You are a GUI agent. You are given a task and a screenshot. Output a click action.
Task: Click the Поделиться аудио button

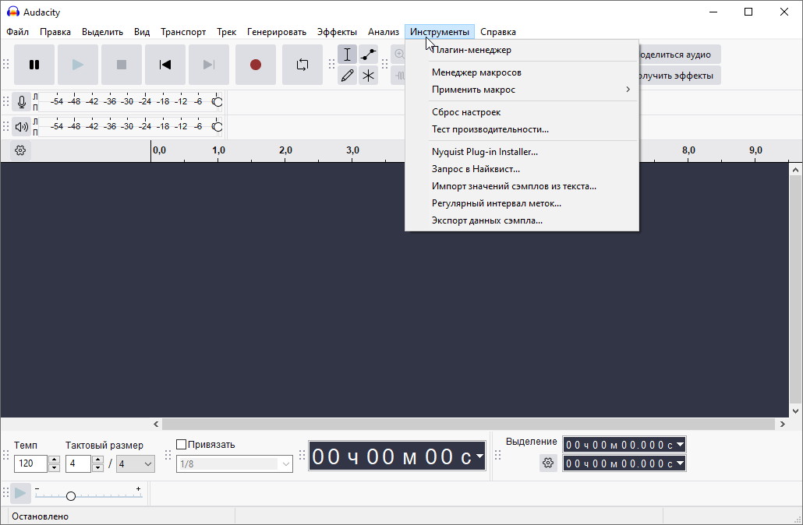680,55
